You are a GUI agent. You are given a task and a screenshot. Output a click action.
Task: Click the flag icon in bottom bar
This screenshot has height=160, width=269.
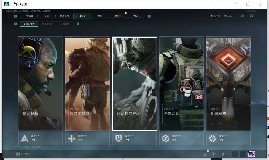[x=214, y=154]
